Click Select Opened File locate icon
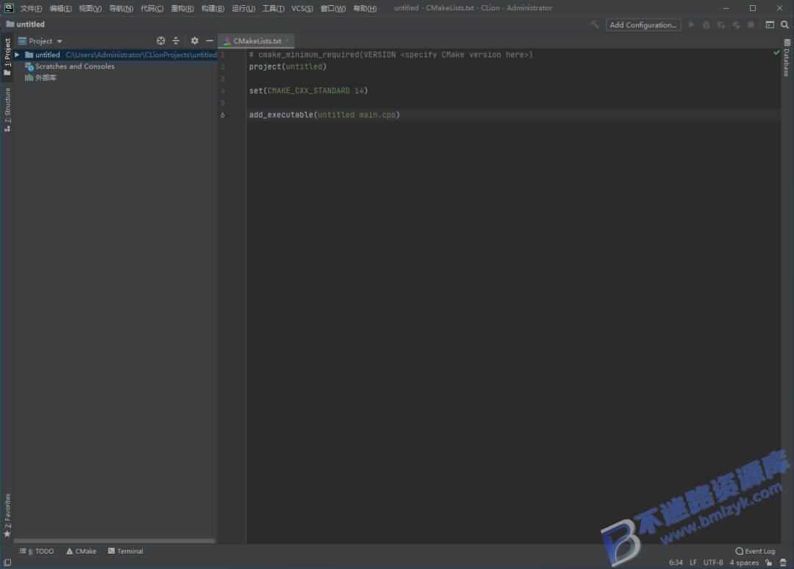The image size is (794, 569). coord(160,41)
